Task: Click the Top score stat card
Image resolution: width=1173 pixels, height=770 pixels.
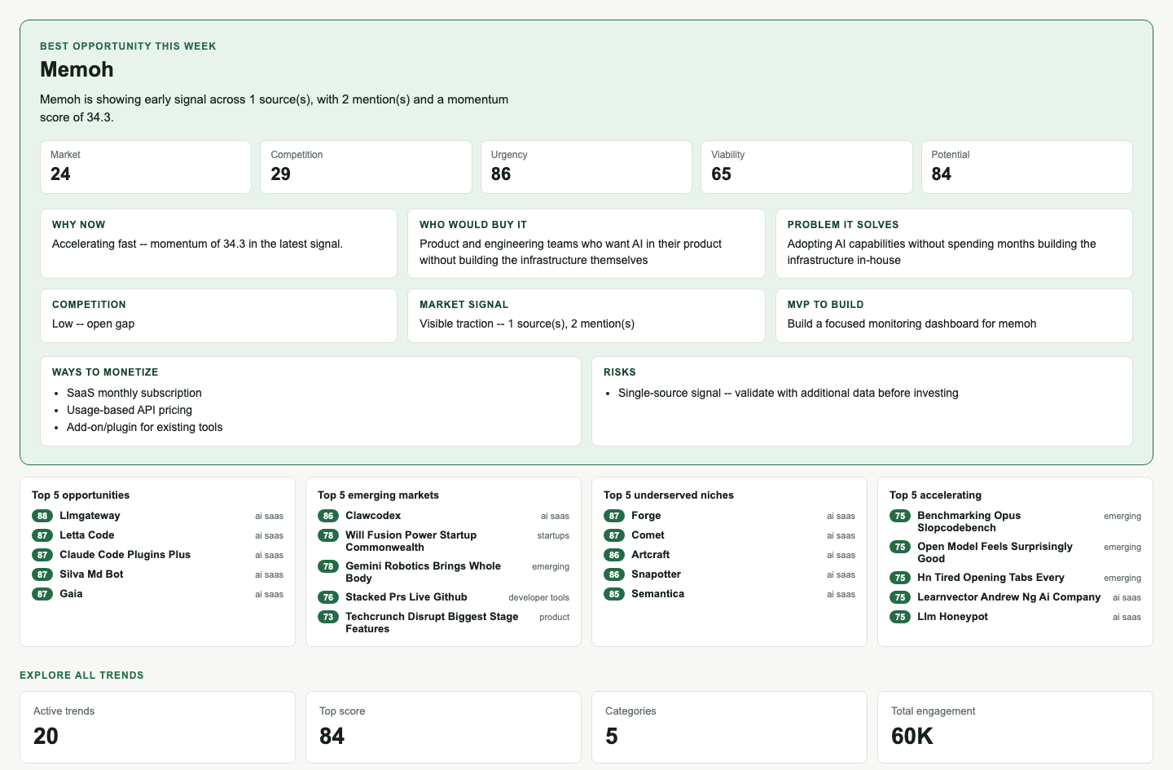Action: pos(443,728)
